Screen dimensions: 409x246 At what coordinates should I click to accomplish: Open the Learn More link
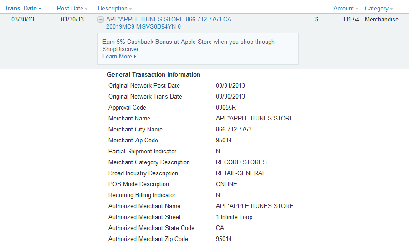(x=117, y=57)
